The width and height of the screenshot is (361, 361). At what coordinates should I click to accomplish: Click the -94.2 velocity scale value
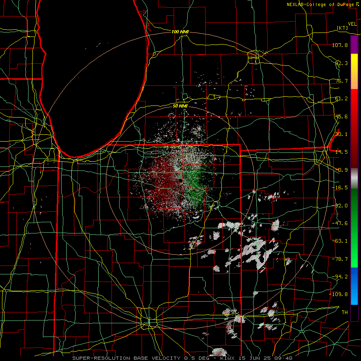(340, 276)
